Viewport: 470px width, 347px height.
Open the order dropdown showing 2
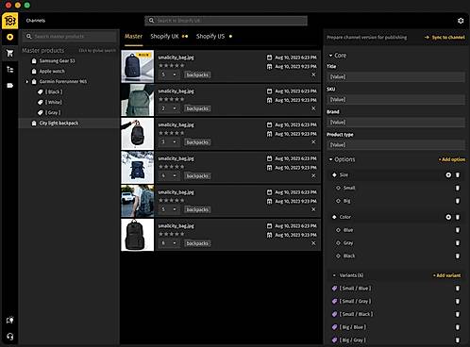click(x=169, y=108)
